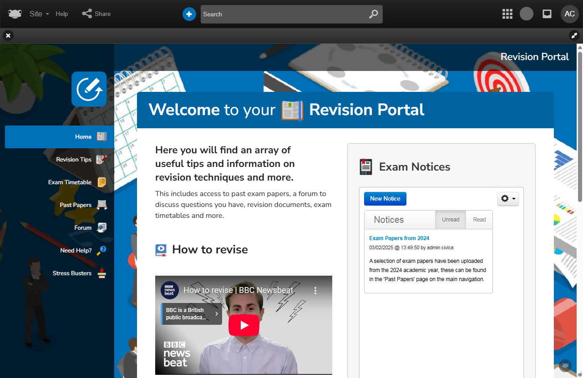Click the expand arrows icon at top right
This screenshot has height=378, width=583.
(574, 35)
